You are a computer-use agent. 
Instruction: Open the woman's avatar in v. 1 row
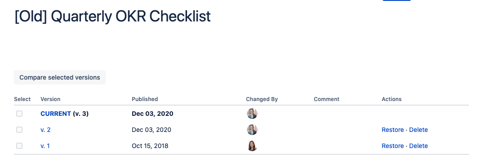[252, 146]
